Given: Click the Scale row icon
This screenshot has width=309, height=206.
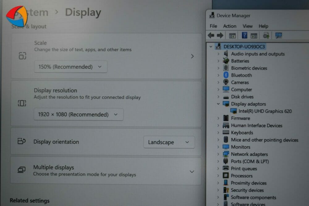Looking at the screenshot, I should pyautogui.click(x=22, y=56).
